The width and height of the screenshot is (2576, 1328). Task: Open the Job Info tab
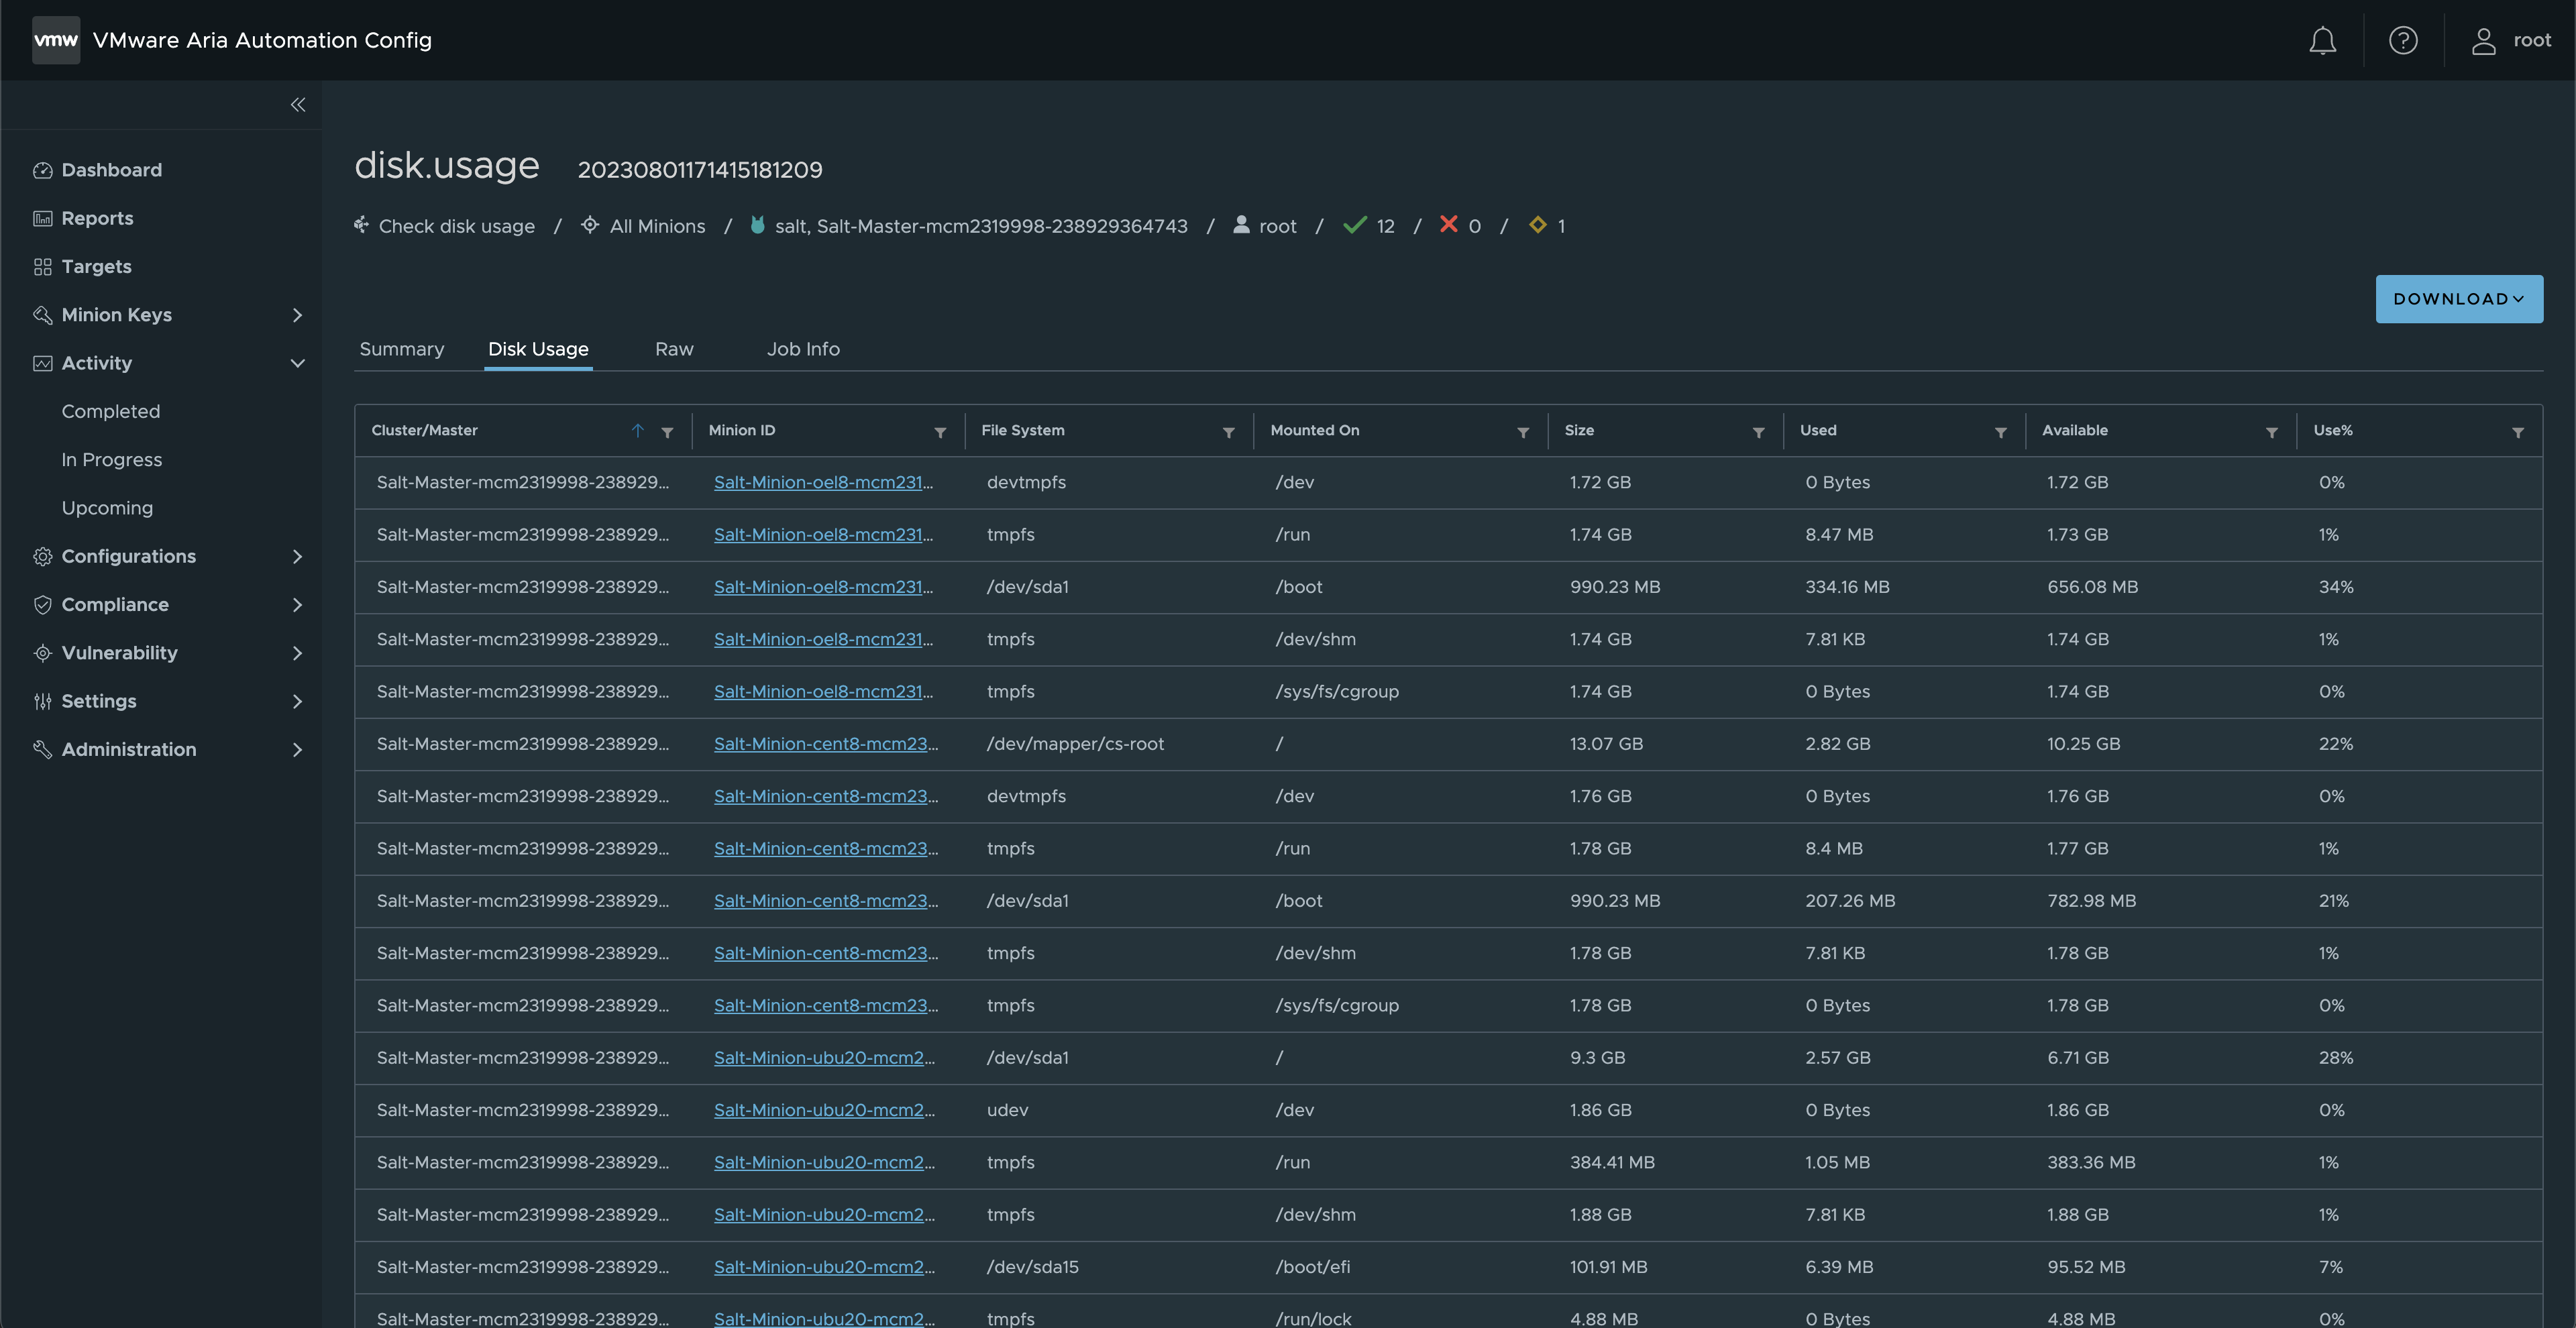tap(803, 349)
